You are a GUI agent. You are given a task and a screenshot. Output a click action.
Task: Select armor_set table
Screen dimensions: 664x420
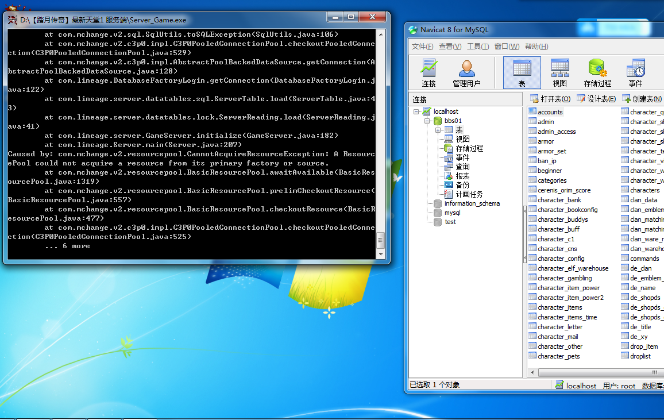552,151
